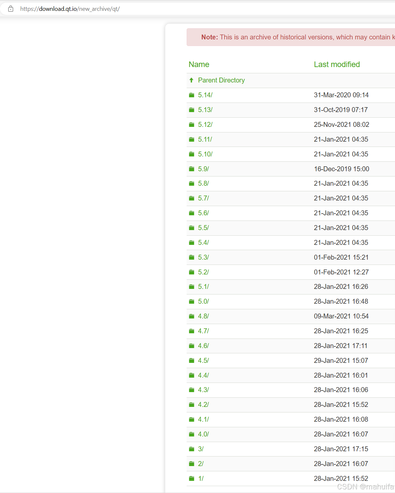Open the 5.7/ directory link
395x493 pixels.
pos(203,198)
